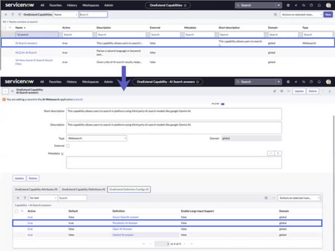This screenshot has height=251, width=335.
Task: Open the 'for text' dropdown in related list
Action: [44, 198]
